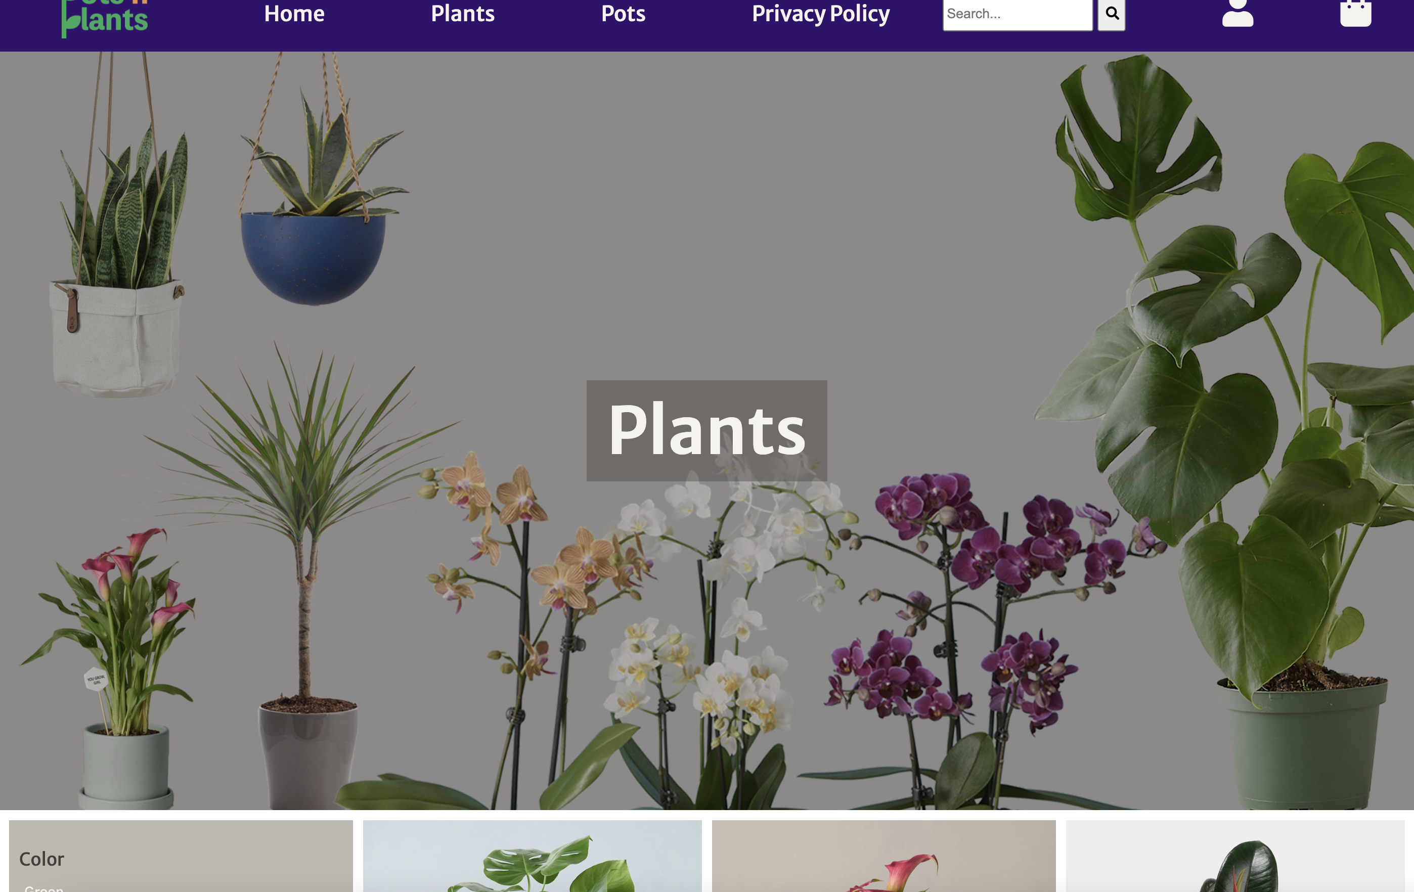The width and height of the screenshot is (1414, 892).
Task: Open the Plants nav link
Action: point(463,14)
